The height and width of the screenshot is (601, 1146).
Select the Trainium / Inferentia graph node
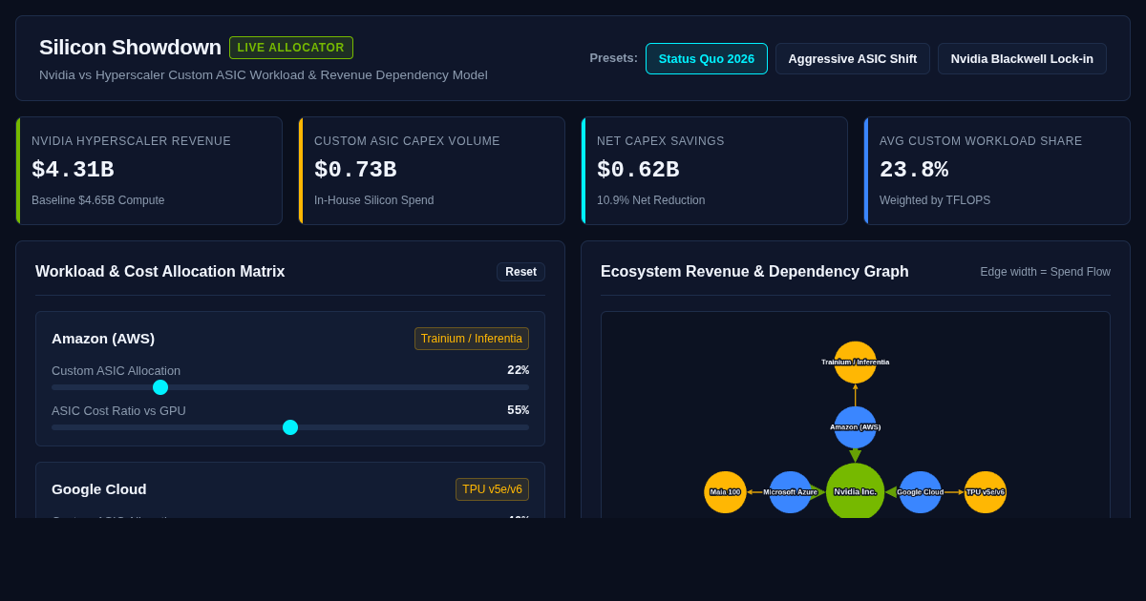point(856,363)
